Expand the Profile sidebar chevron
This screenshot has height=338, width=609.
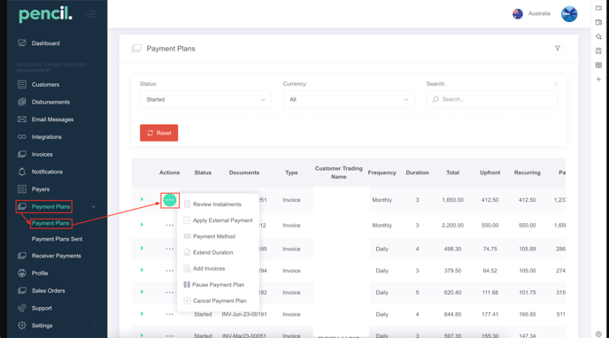pos(94,273)
